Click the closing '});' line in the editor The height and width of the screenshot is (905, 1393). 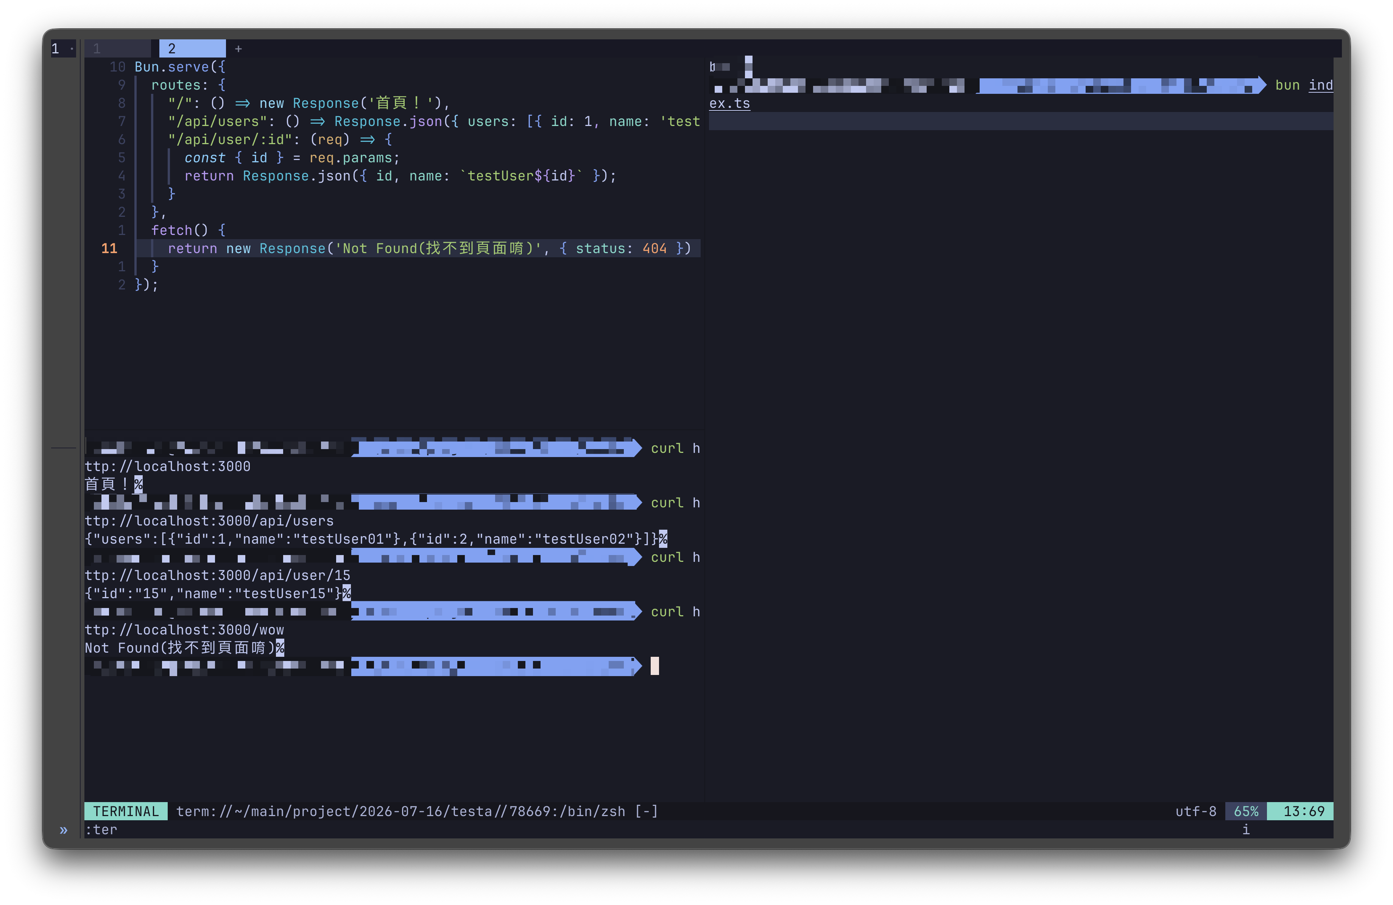146,284
